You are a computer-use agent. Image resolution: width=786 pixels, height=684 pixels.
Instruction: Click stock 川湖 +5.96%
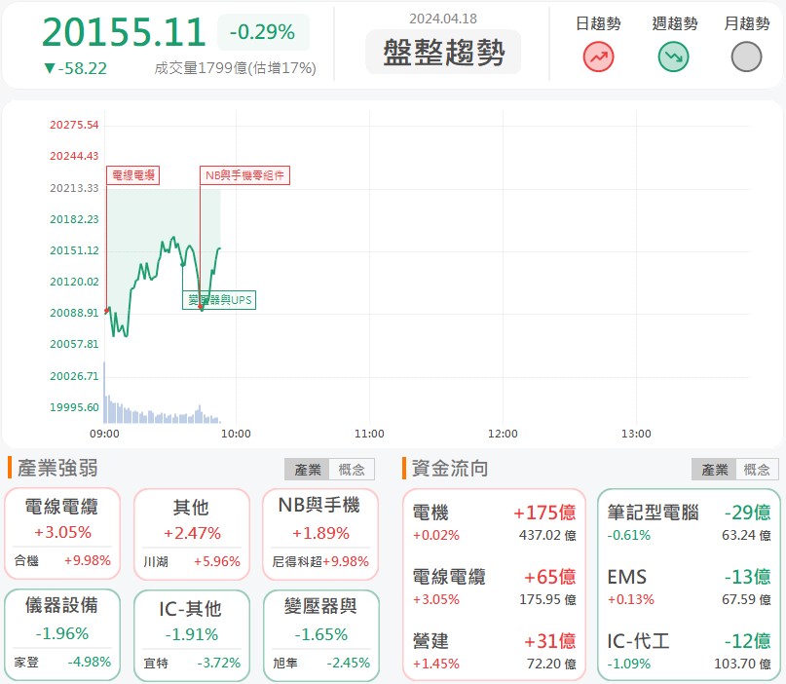192,561
